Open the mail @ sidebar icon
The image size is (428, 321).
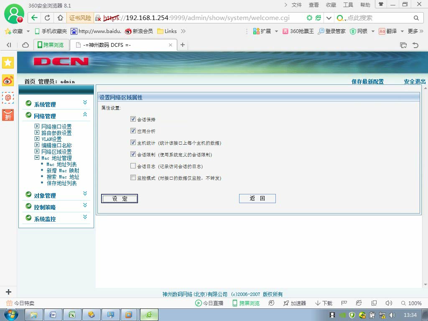click(8, 97)
